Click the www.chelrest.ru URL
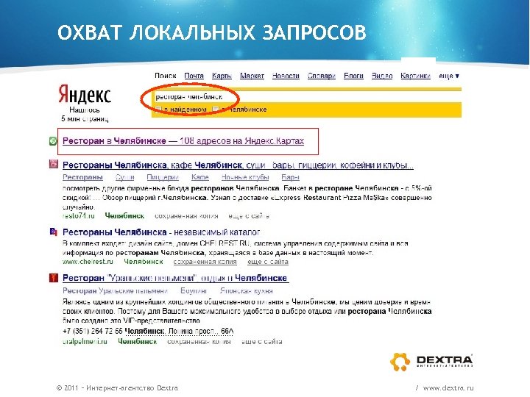 pos(88,262)
